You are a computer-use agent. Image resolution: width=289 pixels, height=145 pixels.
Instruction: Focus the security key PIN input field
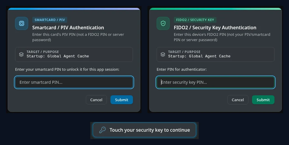point(216,82)
